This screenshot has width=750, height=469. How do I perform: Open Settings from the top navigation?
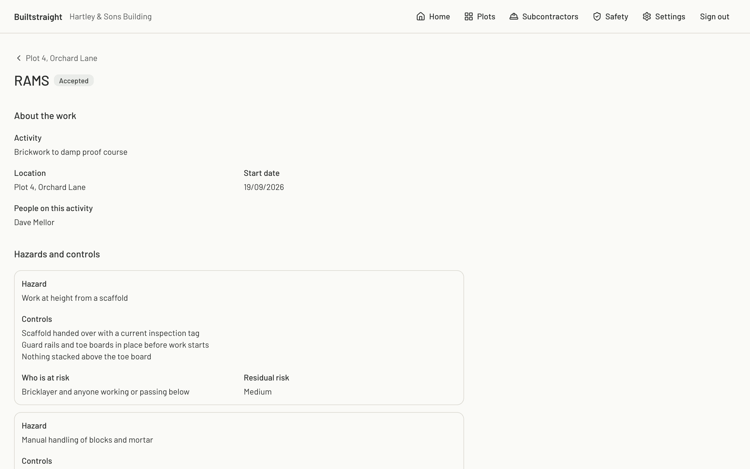[664, 16]
